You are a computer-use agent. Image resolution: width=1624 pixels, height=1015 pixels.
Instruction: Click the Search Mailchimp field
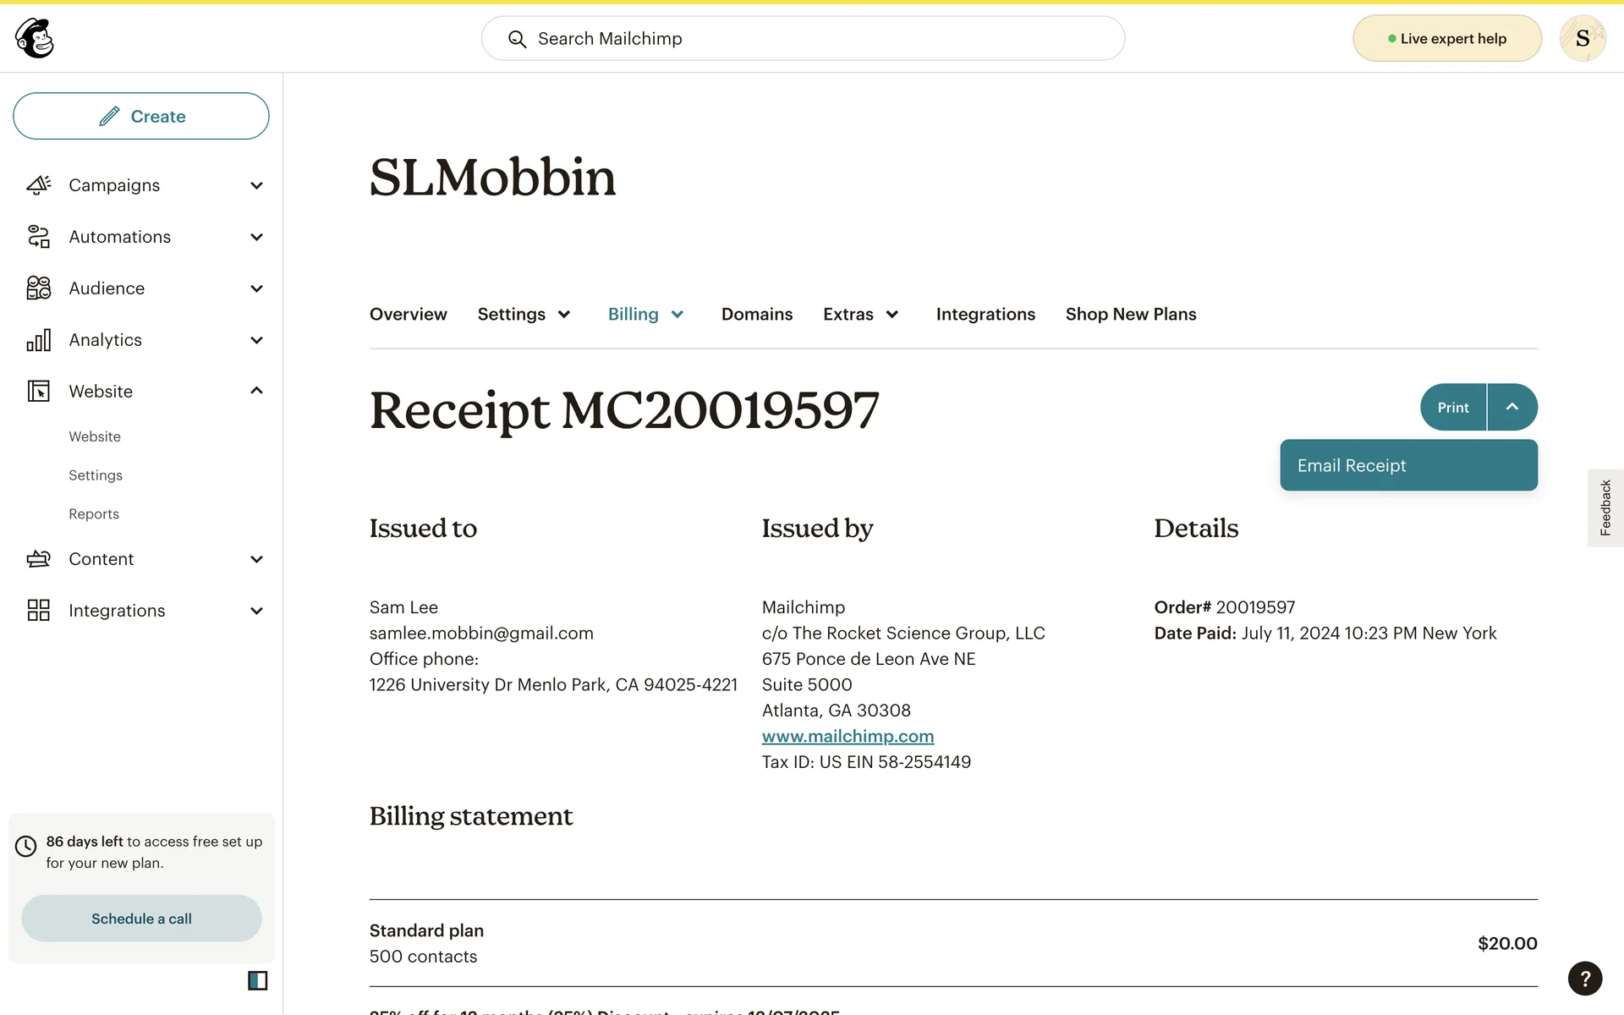803,39
